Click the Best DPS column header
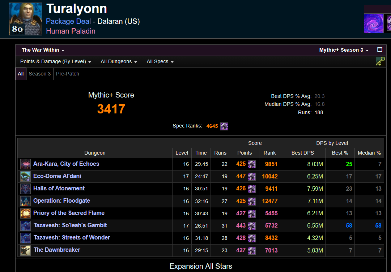 coord(302,153)
